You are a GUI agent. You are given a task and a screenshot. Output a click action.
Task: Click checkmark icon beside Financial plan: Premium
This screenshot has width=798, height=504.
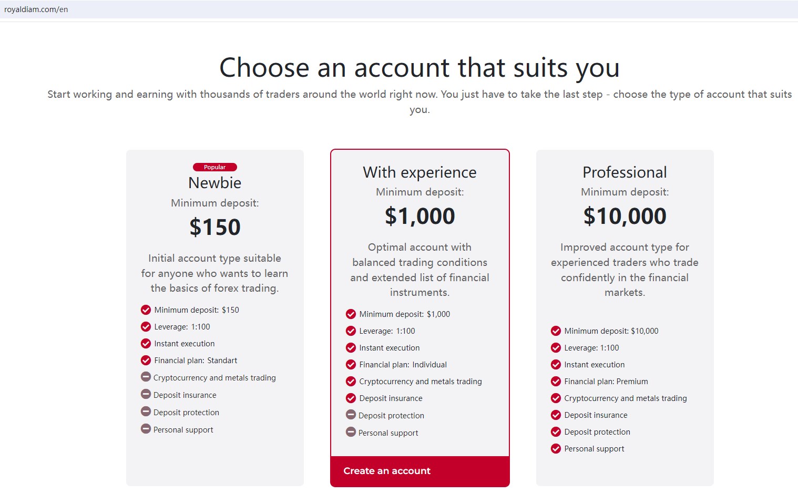click(556, 382)
